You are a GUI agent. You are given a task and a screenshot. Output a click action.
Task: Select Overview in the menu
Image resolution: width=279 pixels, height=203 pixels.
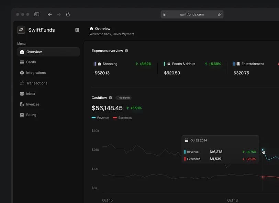(x=48, y=52)
